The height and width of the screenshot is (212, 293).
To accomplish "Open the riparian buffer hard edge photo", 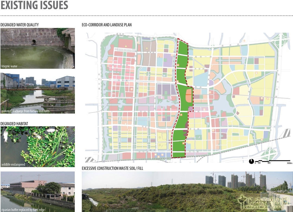I will (x=37, y=192).
